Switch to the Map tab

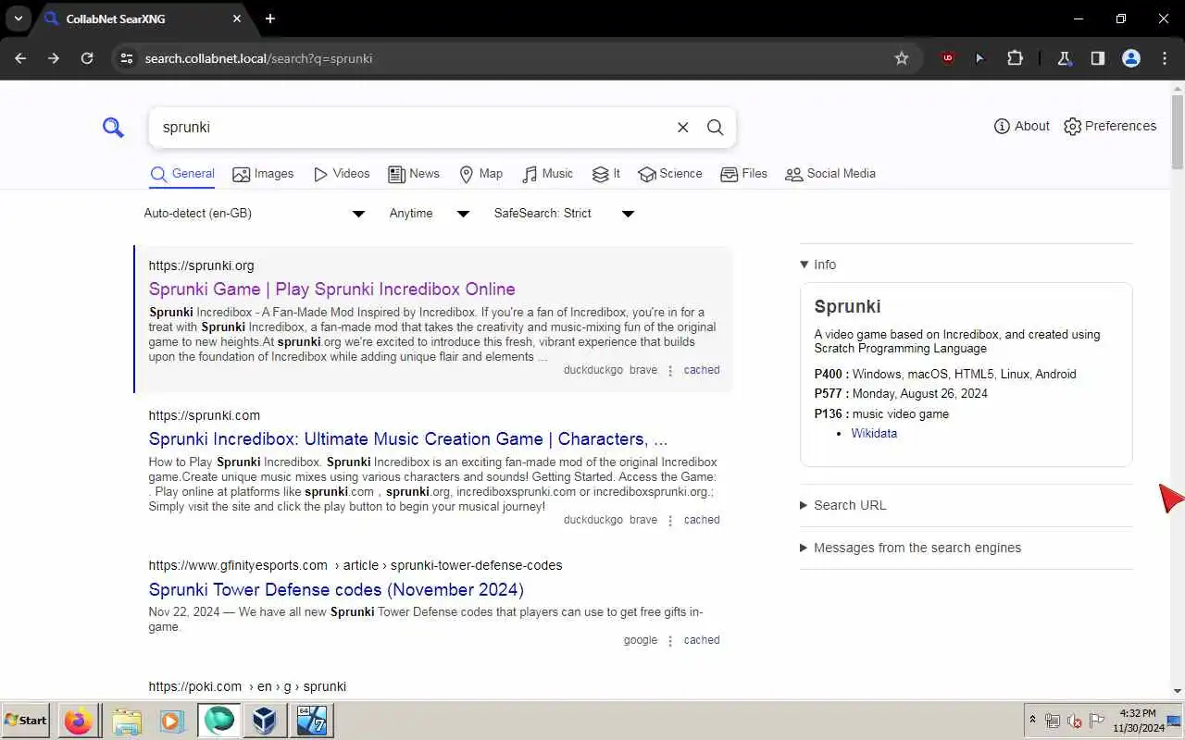[x=481, y=174]
